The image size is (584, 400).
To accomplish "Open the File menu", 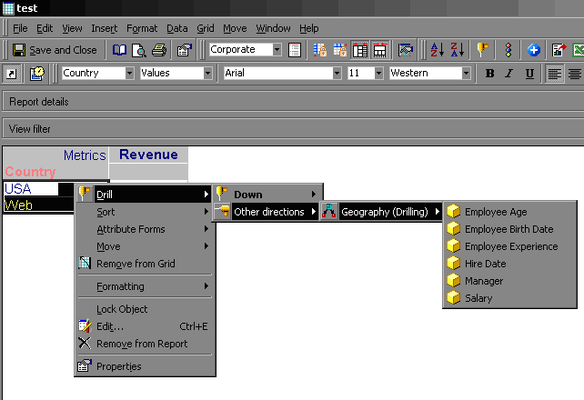I will pos(20,28).
